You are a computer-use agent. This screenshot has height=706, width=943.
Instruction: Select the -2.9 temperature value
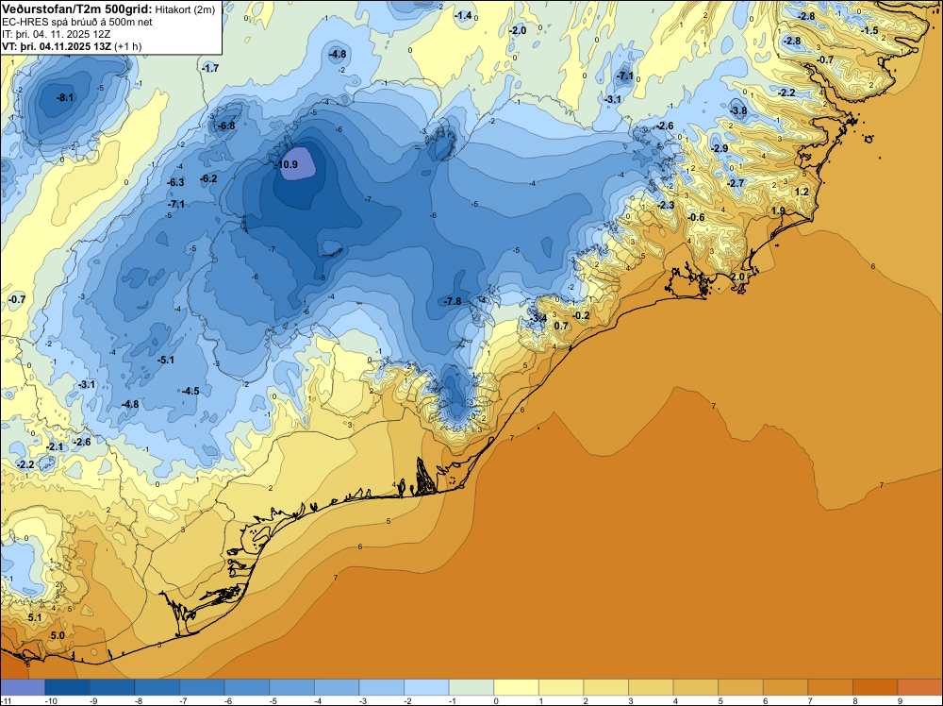(720, 148)
